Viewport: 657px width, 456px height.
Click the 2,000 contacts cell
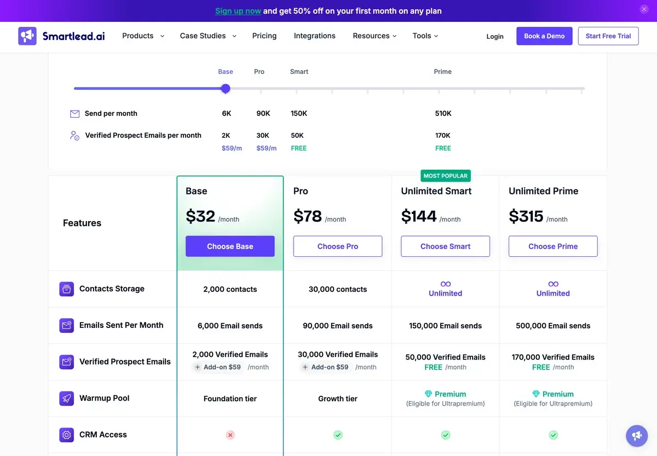pyautogui.click(x=230, y=289)
